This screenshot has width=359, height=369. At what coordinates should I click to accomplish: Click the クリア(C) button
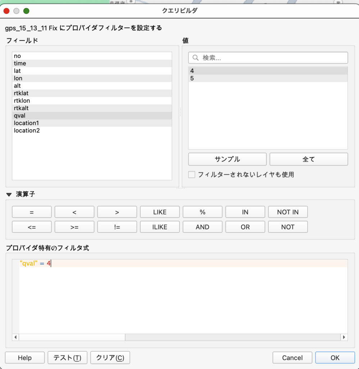pyautogui.click(x=110, y=358)
